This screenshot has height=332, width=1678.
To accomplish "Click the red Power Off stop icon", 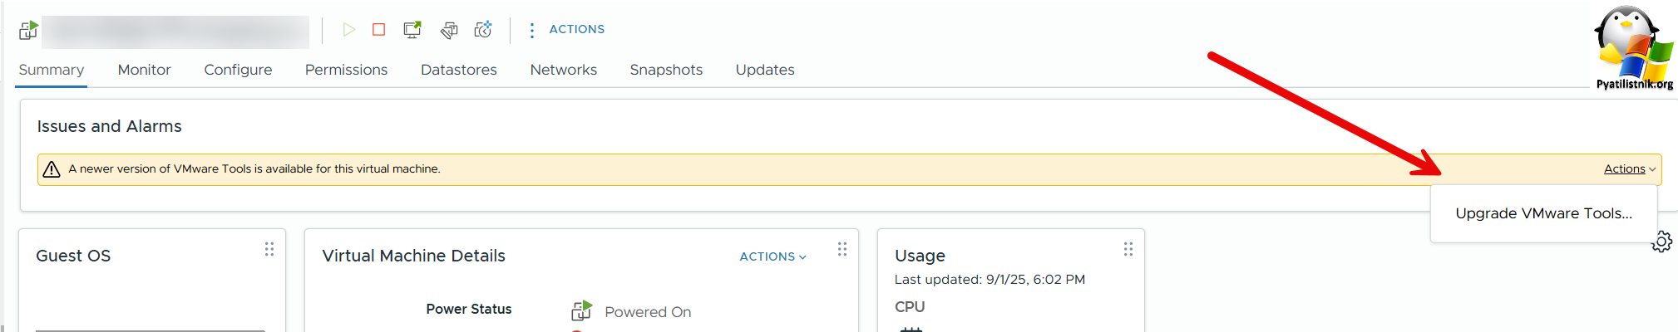I will [x=379, y=30].
